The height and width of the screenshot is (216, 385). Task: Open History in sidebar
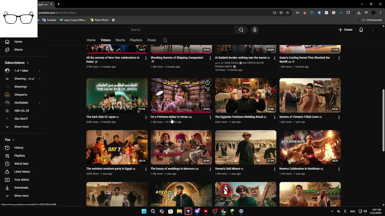click(23, 148)
